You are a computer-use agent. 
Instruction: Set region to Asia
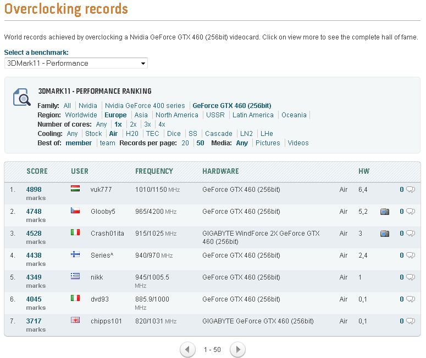(x=141, y=115)
